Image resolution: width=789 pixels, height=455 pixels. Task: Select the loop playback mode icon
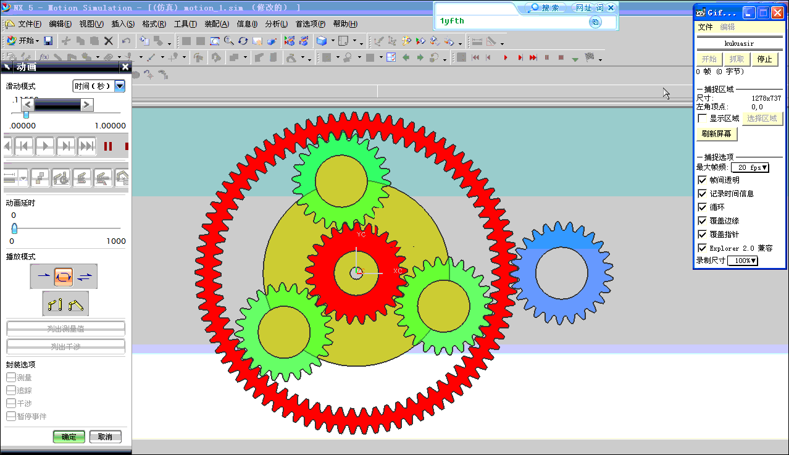tap(64, 277)
